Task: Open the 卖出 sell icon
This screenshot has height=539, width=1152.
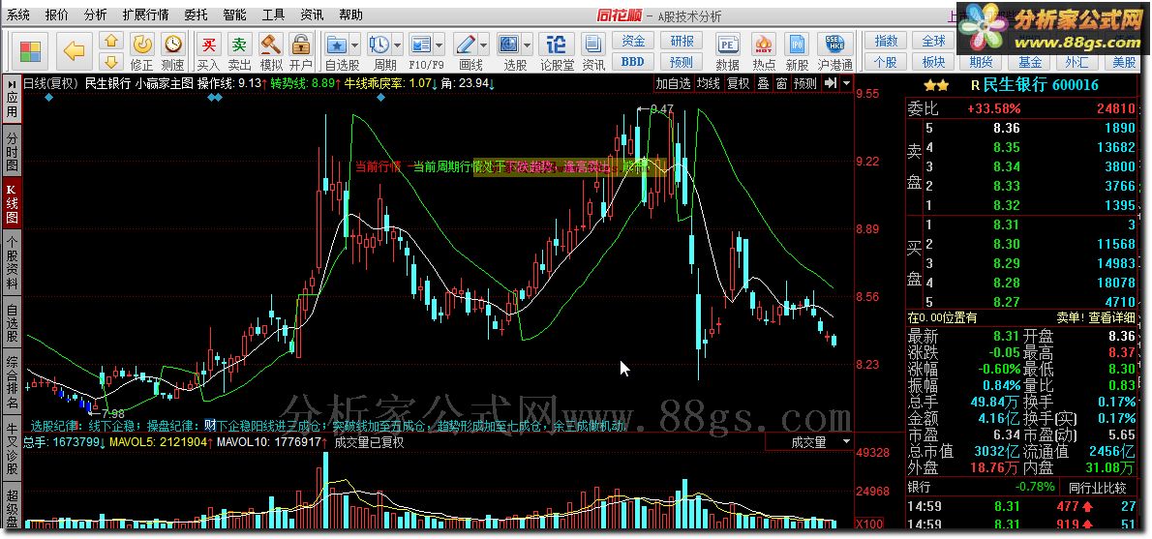Action: pos(239,45)
